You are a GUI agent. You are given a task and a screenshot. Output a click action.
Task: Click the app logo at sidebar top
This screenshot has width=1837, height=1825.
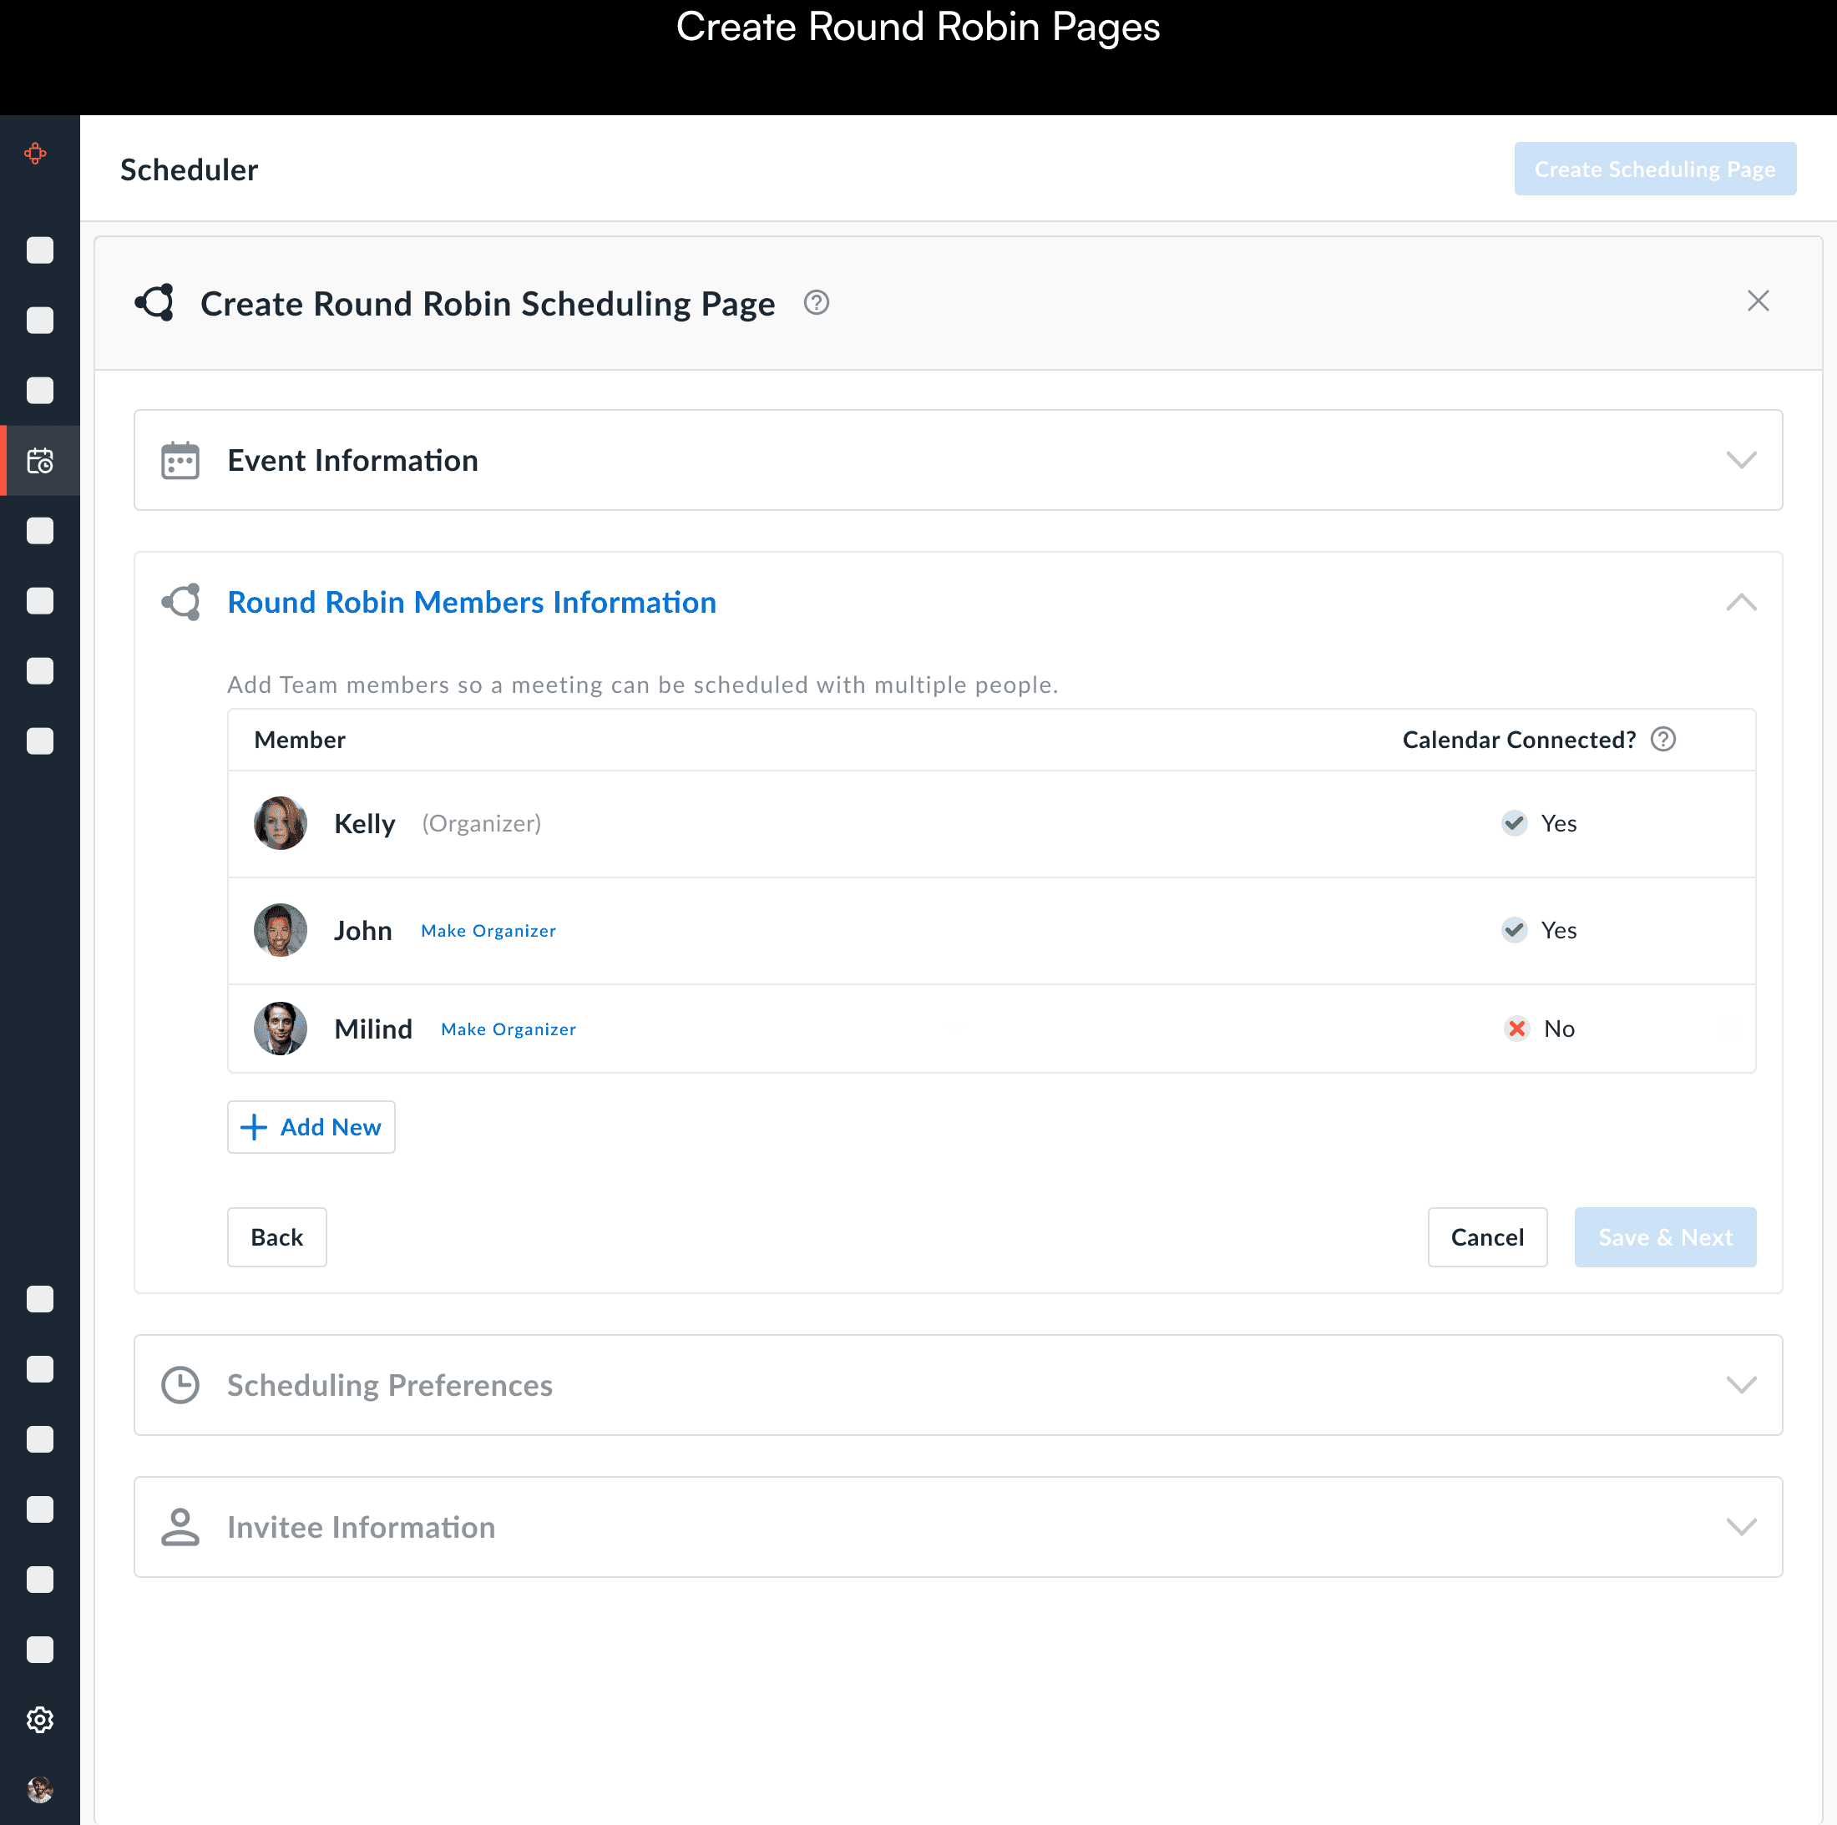(36, 153)
